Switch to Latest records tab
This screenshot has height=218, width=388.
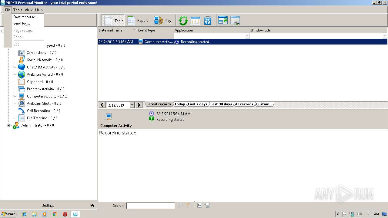(159, 104)
